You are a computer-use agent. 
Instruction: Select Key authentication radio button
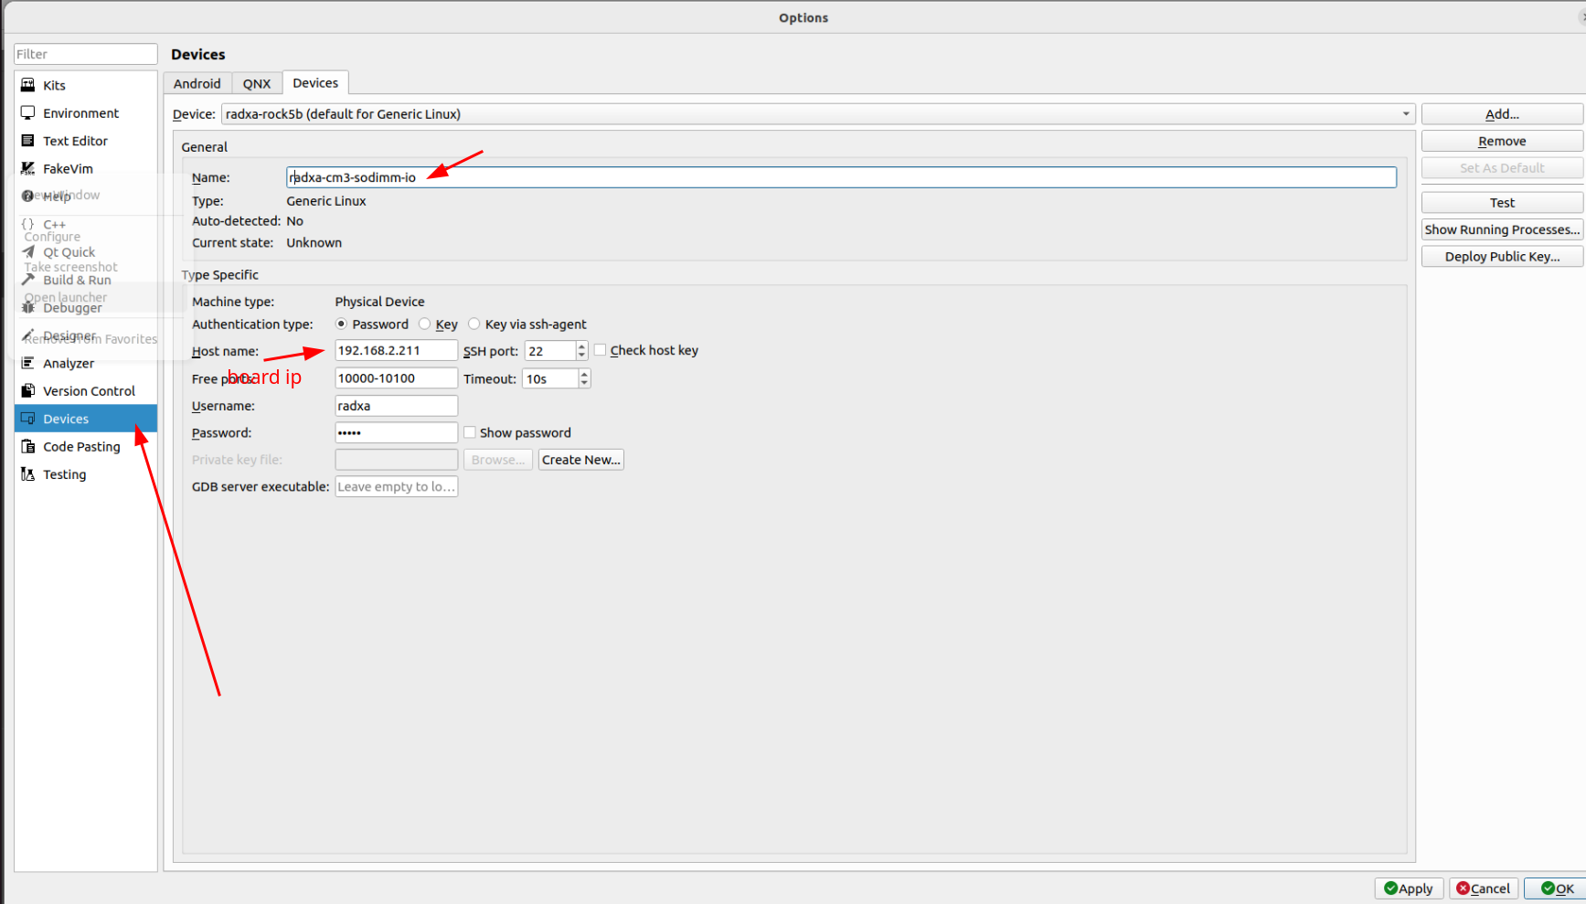point(425,324)
